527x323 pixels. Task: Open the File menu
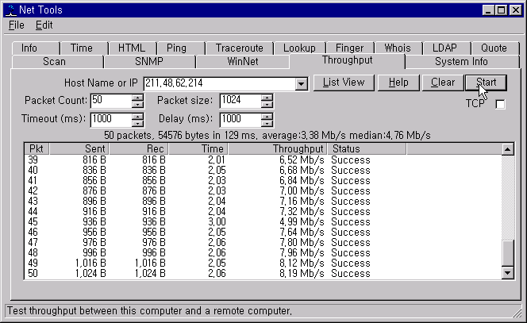16,25
